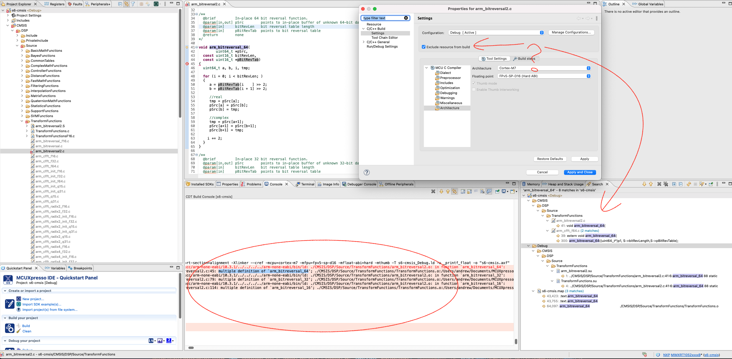Click Import SDK example(s) link
Viewport: 732px width, 359px height.
[x=42, y=304]
